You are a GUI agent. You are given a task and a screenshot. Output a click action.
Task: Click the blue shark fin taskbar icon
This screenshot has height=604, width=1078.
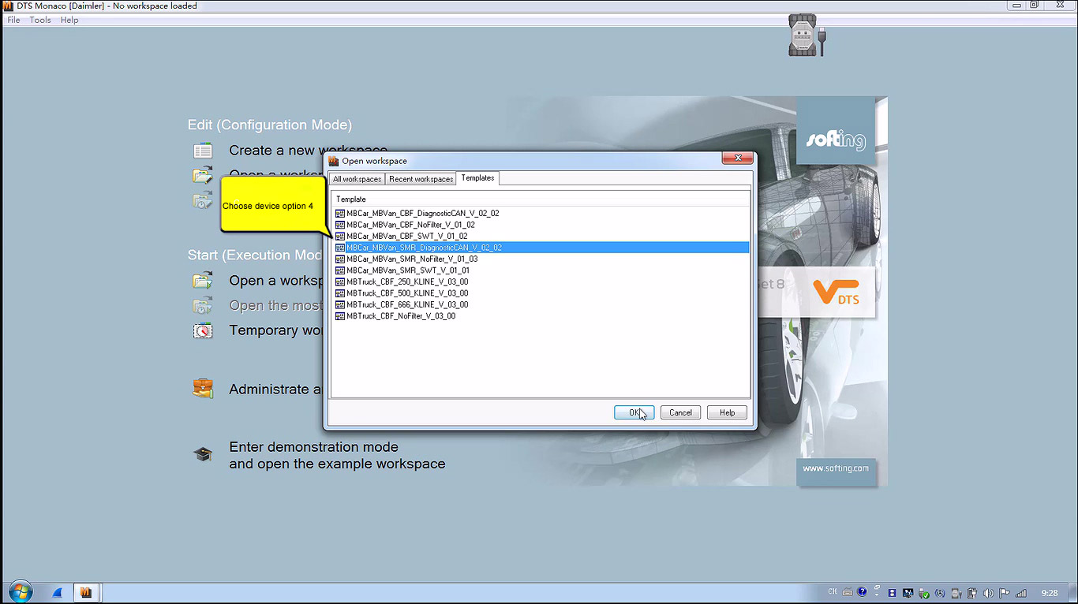point(58,592)
